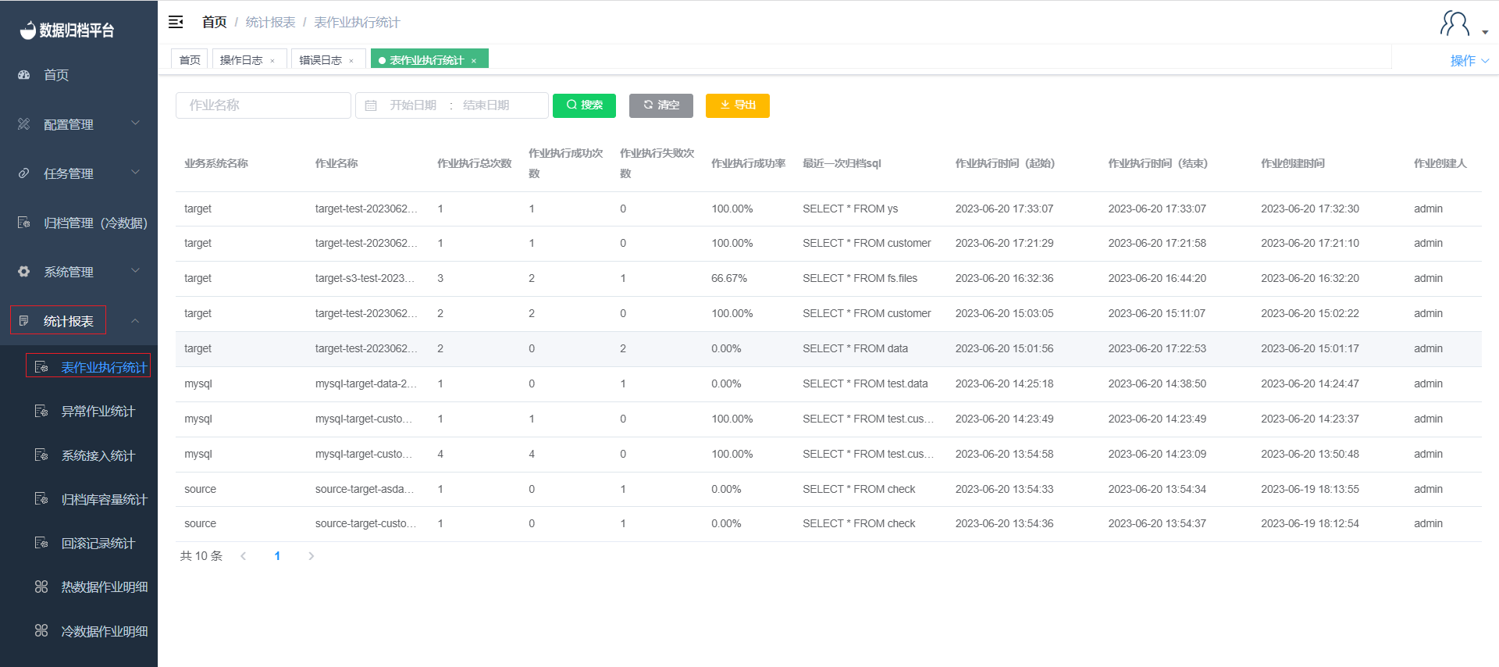Screen dimensions: 1499x667
Task: Open 冷数据作业明细 in sidebar
Action: tap(105, 631)
